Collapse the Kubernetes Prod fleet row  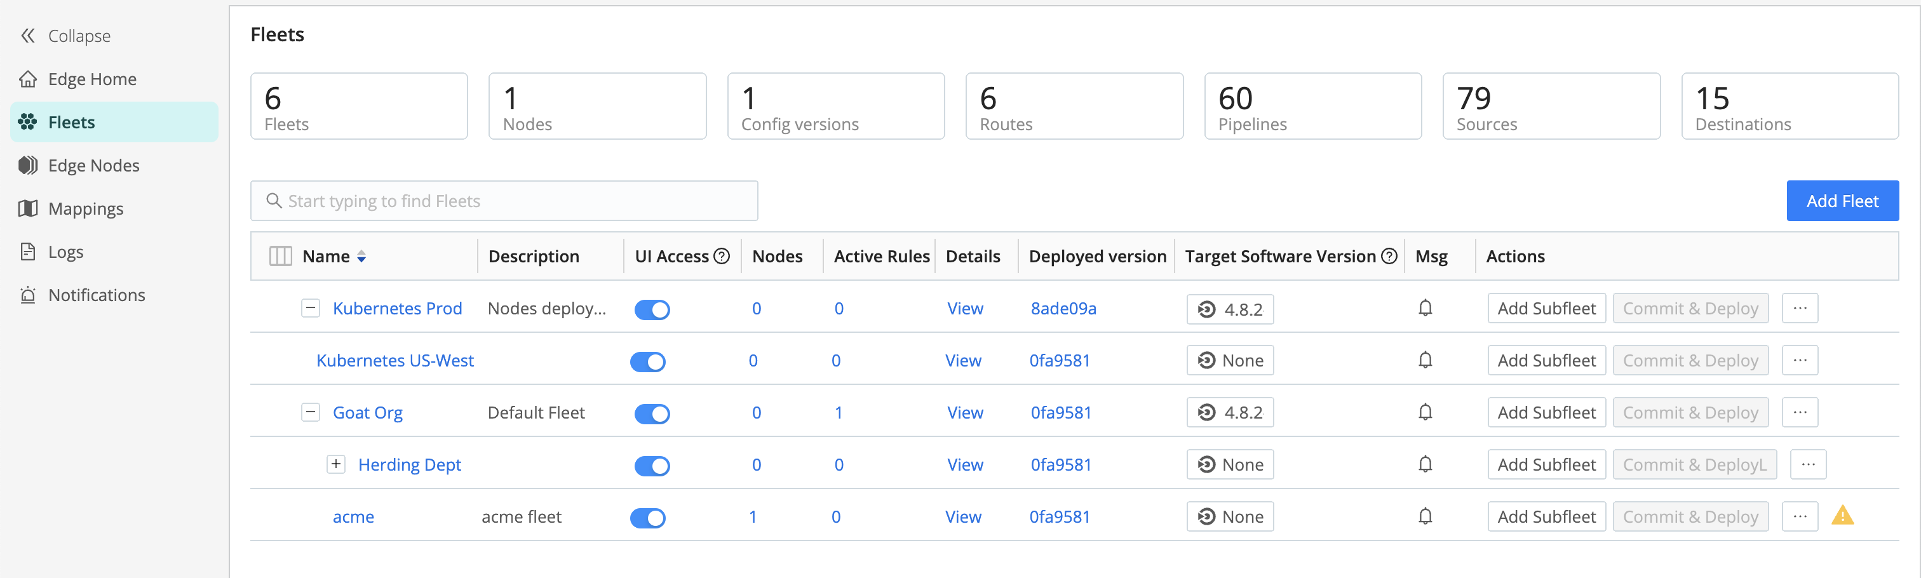coord(310,308)
